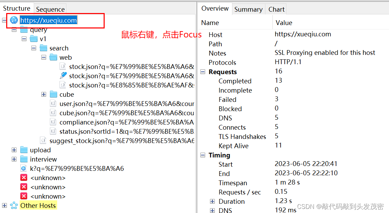The width and height of the screenshot is (389, 213).
Task: Expand the Duration row
Action: [x=212, y=201]
